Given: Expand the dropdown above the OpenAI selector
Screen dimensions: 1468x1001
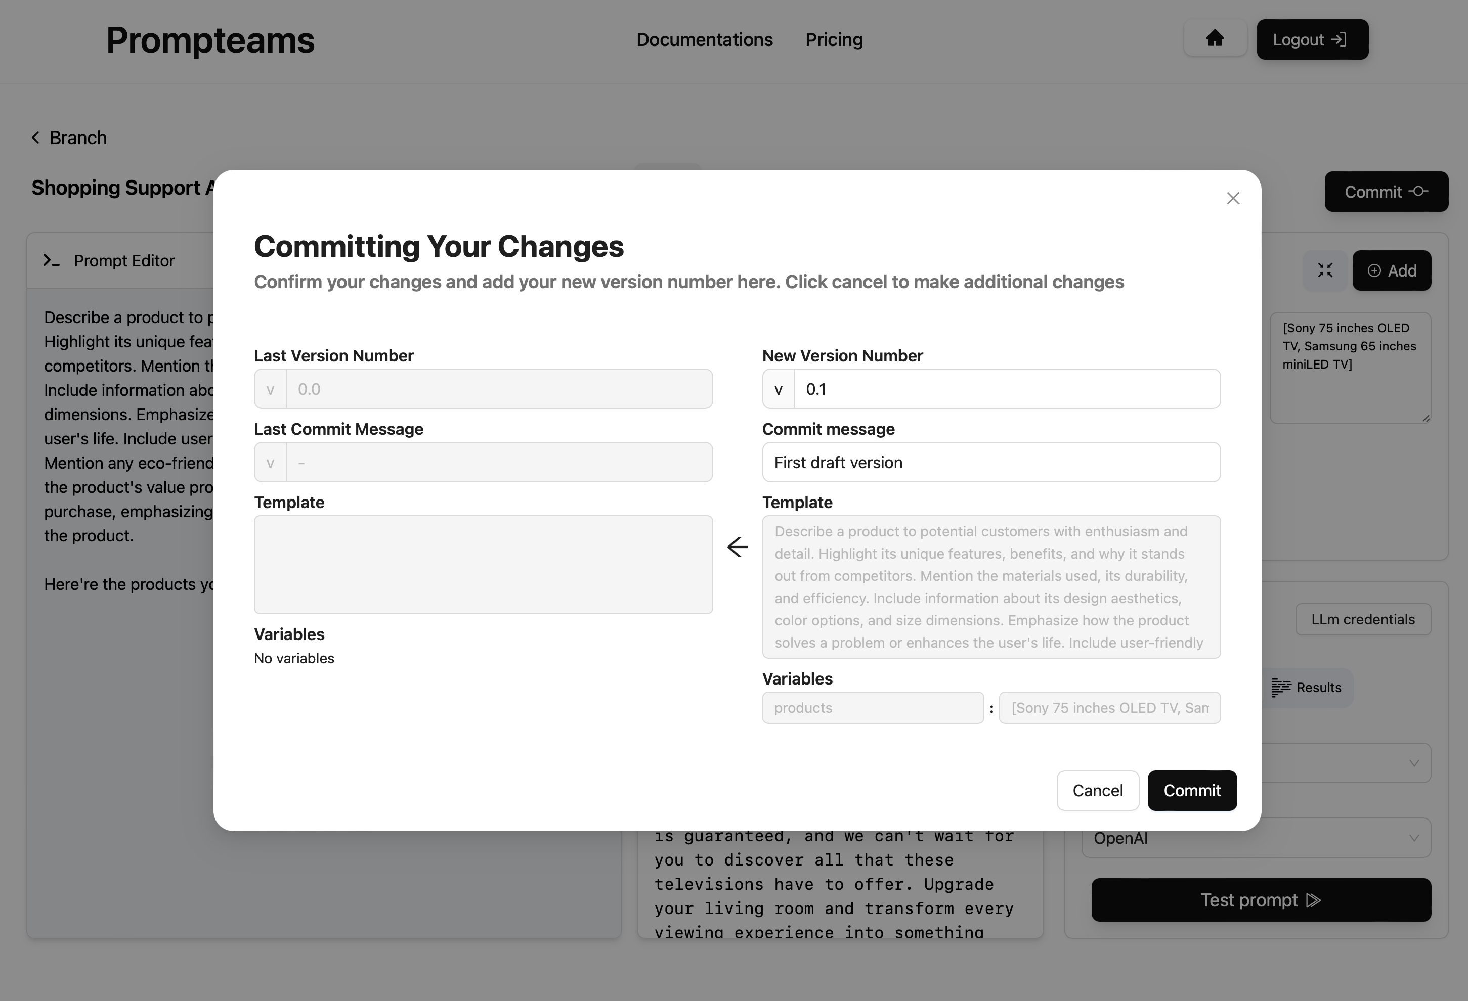Looking at the screenshot, I should point(1346,762).
